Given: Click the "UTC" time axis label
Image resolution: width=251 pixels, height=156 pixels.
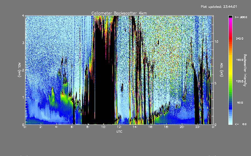Looking at the screenshot, I should [x=119, y=131].
